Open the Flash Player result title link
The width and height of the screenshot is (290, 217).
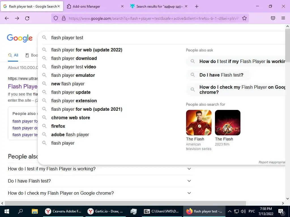coord(23,86)
